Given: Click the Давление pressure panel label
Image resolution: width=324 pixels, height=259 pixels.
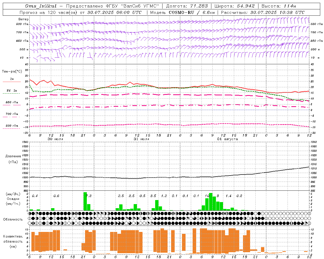Looking at the screenshot, I should click(13, 156).
